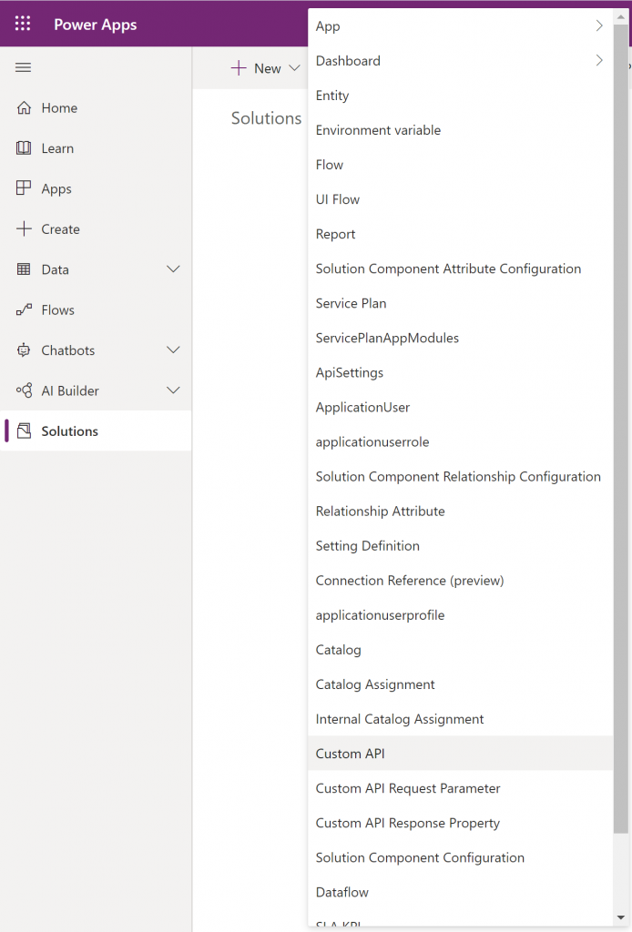Click the Solutions icon in sidebar
Image resolution: width=632 pixels, height=932 pixels.
(x=24, y=431)
